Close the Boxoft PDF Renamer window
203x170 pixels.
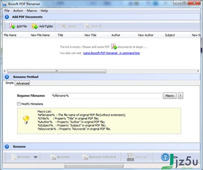click(x=194, y=3)
